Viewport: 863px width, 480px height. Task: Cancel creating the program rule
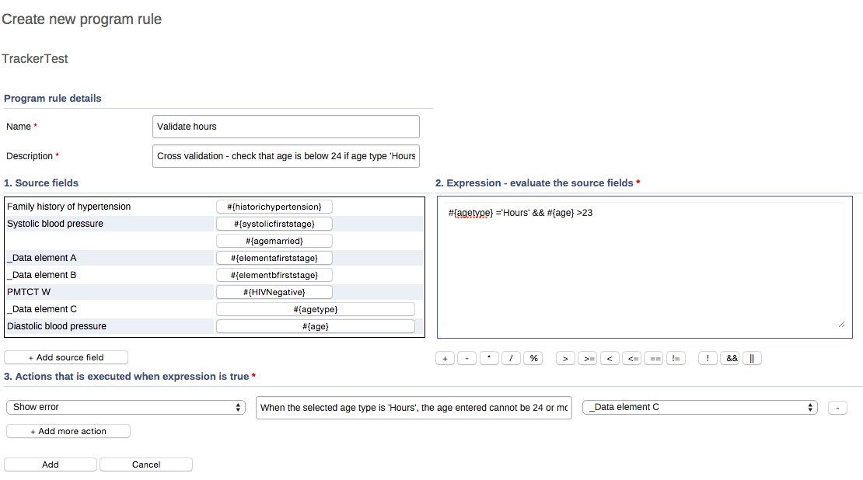(x=146, y=464)
